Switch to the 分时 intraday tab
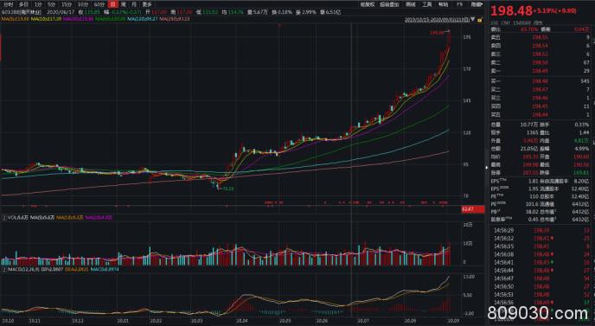The image size is (595, 326). pyautogui.click(x=8, y=4)
